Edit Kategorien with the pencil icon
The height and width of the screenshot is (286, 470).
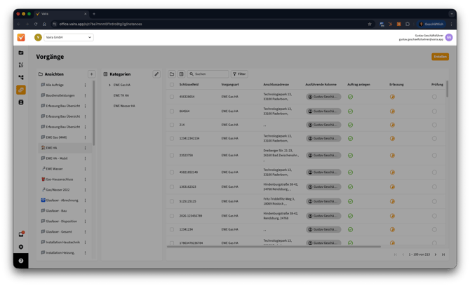tap(156, 74)
